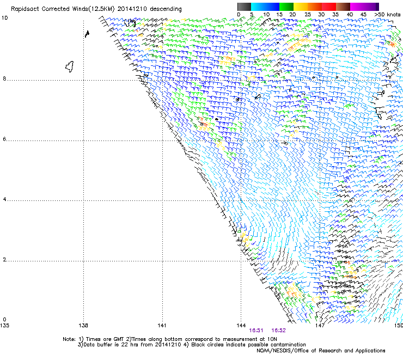Click the gray 0–5 knots legend swatch
Screen dimensions: 403x354
[x=244, y=7]
